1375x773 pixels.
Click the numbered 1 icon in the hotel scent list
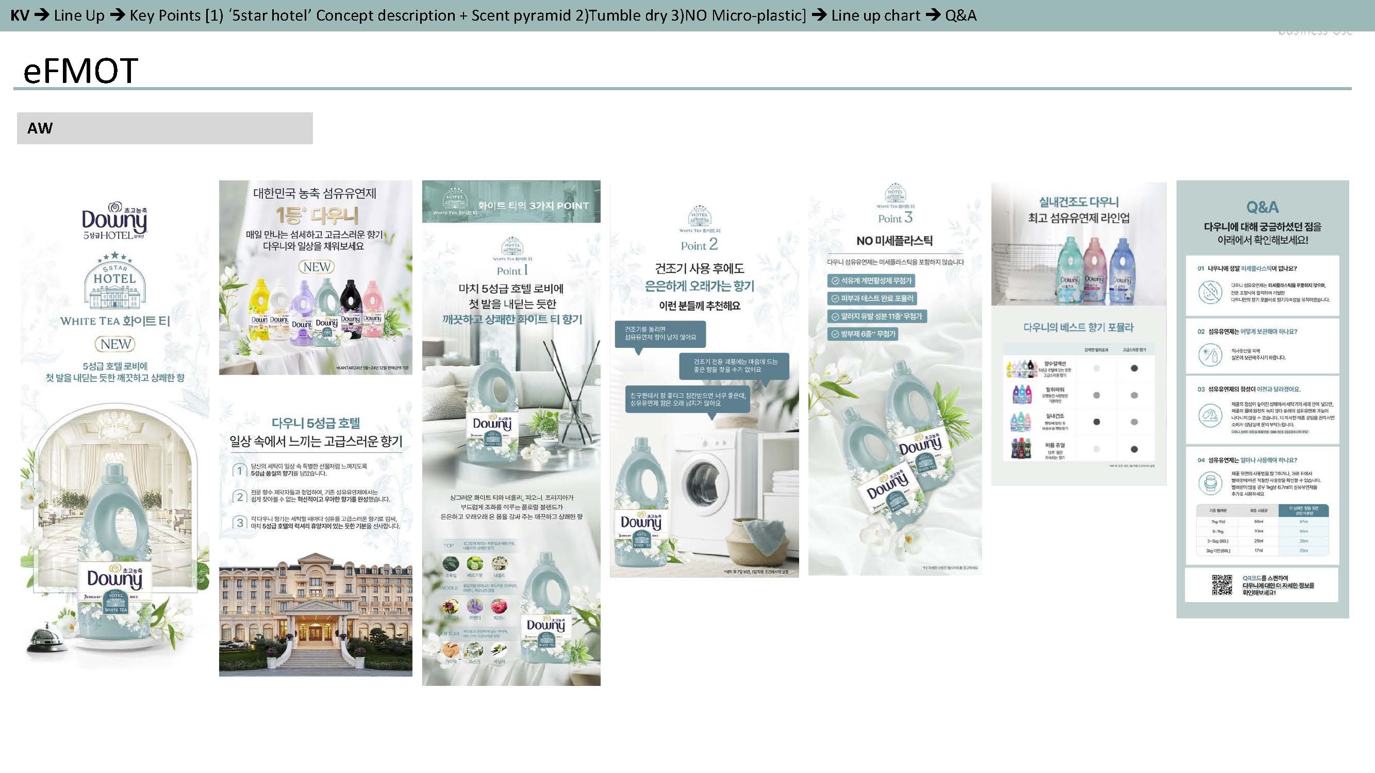[240, 470]
